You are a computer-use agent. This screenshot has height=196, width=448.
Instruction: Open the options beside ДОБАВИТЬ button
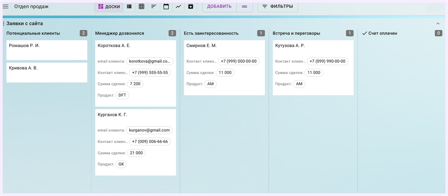244,7
